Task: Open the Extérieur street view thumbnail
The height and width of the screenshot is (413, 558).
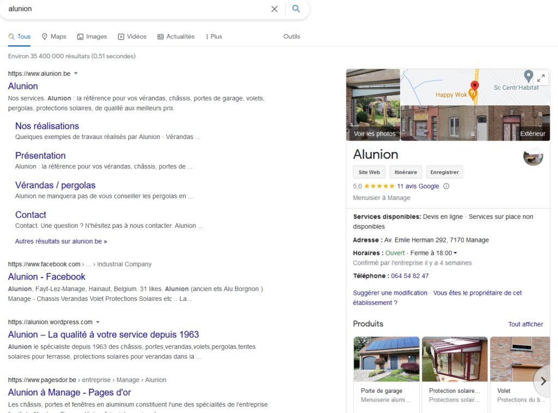Action: pyautogui.click(x=475, y=123)
